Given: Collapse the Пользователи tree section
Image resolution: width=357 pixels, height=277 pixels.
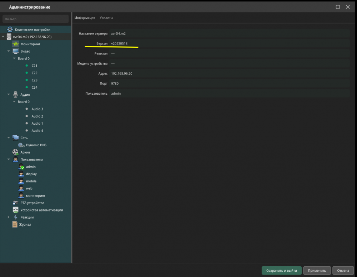Looking at the screenshot, I should [x=9, y=160].
